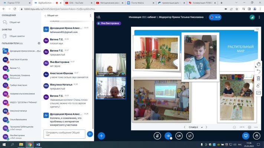Toggle the presentation screen display button
264x148 pixels.
coord(246,136)
